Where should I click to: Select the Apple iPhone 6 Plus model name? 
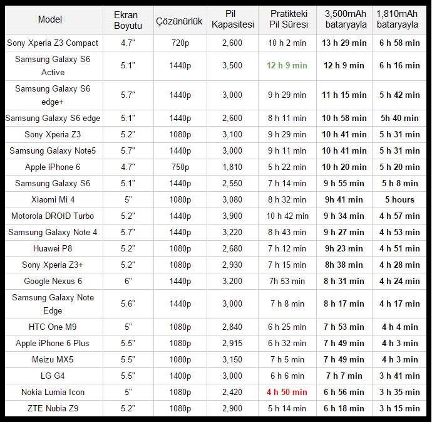click(53, 343)
